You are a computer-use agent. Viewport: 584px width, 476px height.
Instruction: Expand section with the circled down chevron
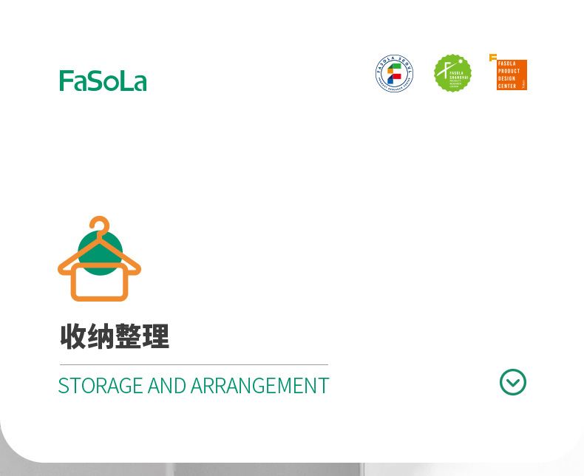click(513, 382)
